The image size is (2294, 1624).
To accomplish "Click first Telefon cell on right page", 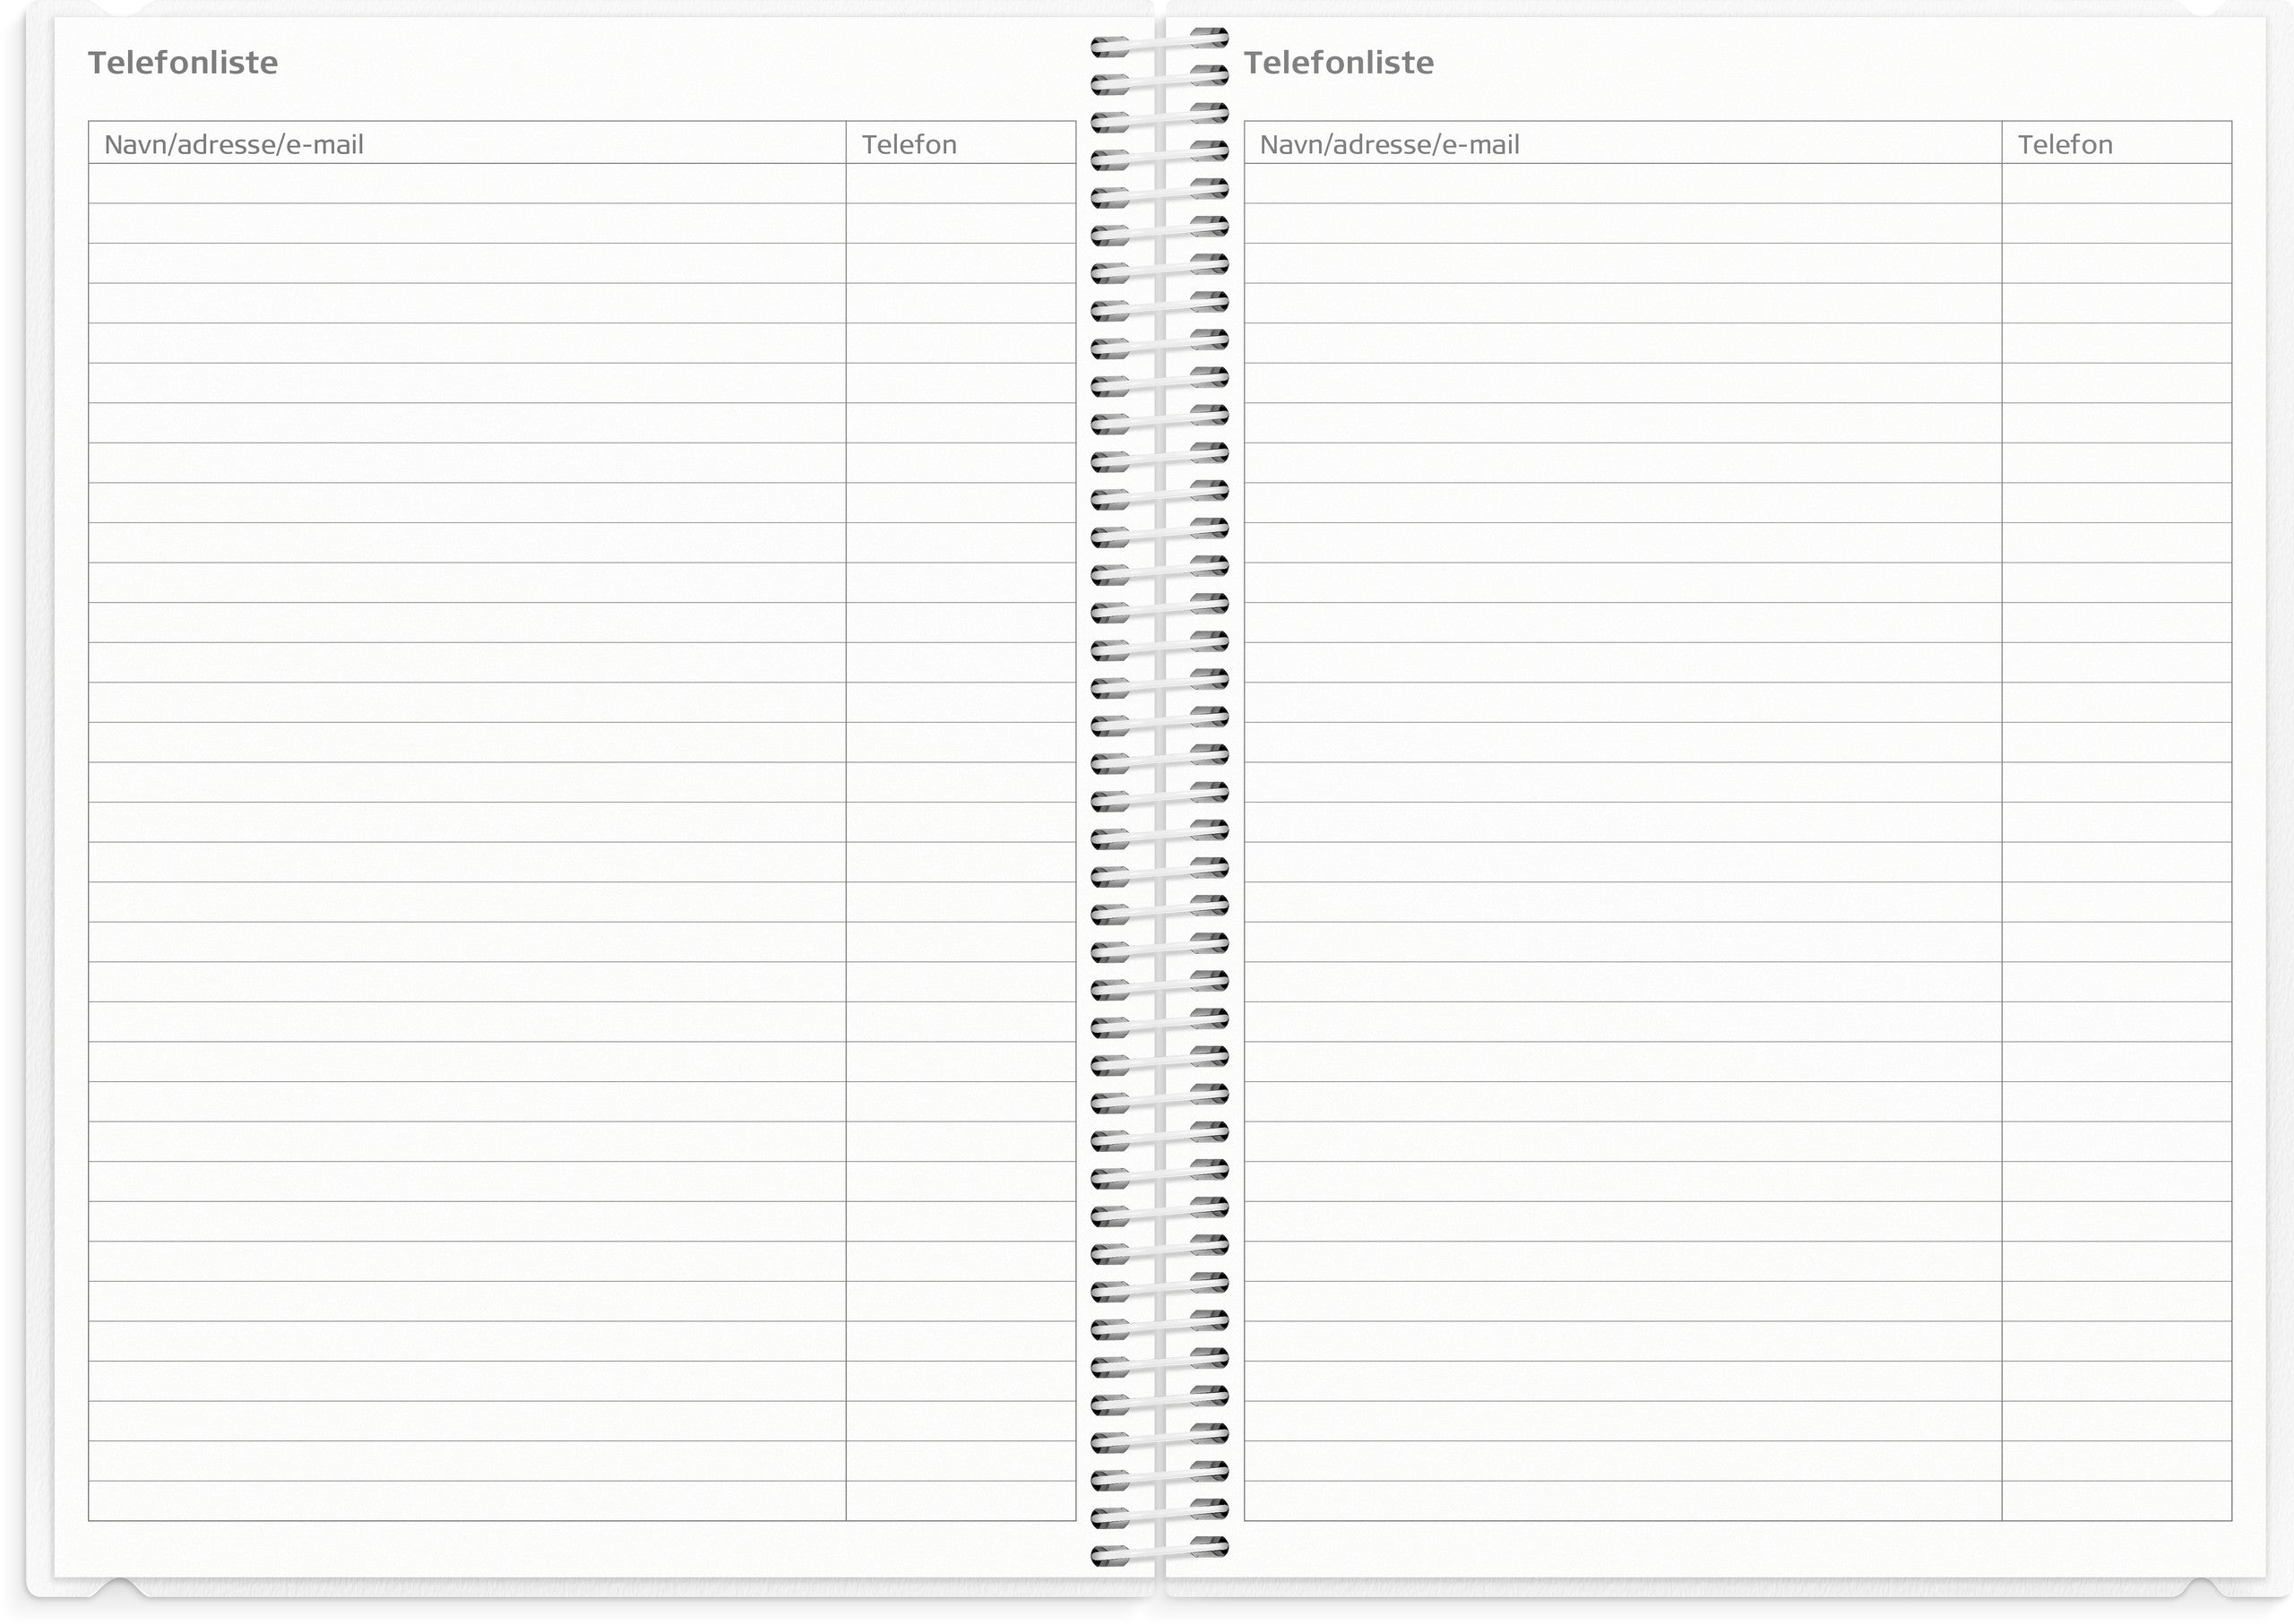I will (x=2116, y=184).
